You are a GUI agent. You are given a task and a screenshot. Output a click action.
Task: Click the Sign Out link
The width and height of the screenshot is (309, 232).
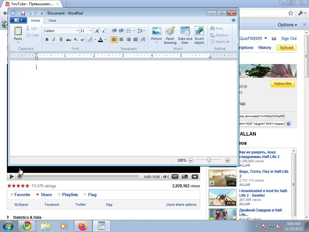(x=289, y=38)
